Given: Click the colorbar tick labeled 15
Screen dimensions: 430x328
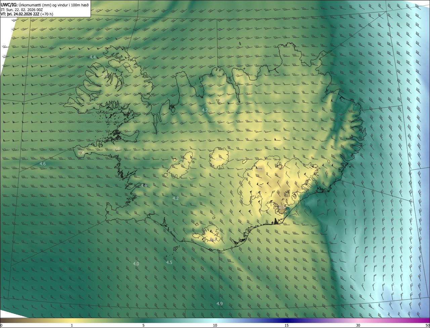Looking at the screenshot, I should point(287,325).
